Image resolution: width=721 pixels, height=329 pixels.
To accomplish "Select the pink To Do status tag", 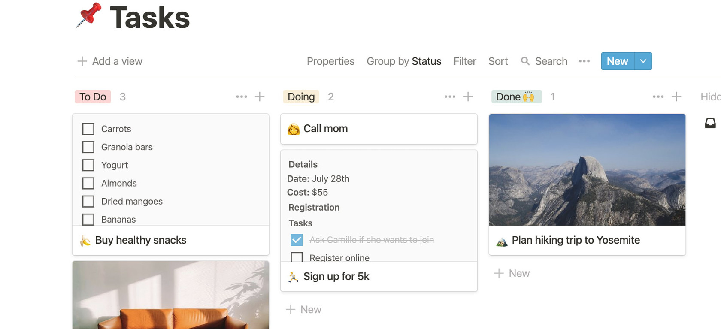I will [93, 97].
